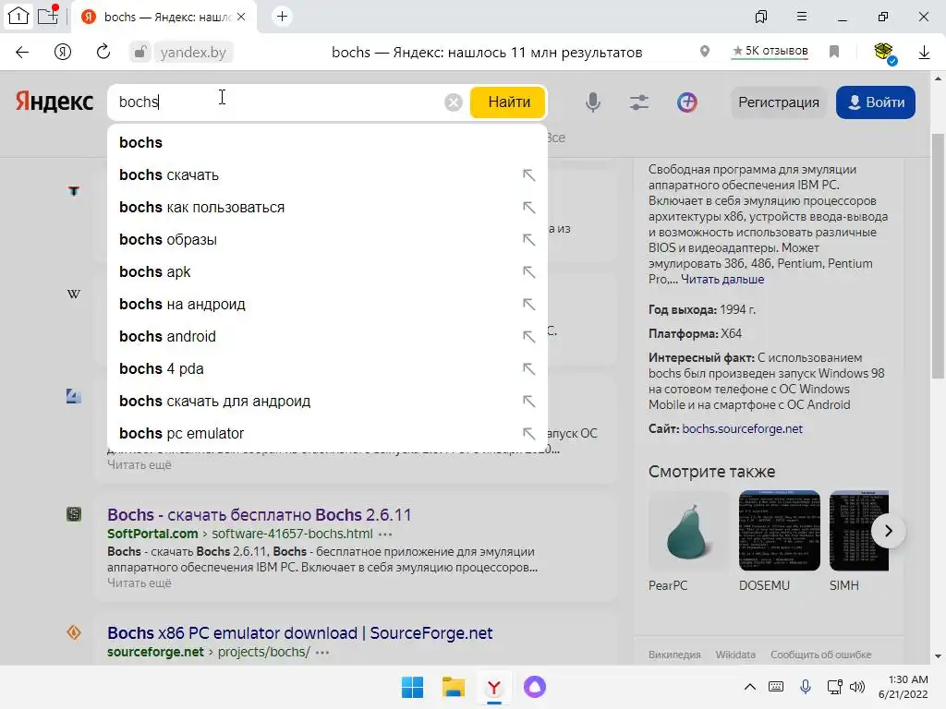The height and width of the screenshot is (709, 946).
Task: Click the site lock icon
Action: point(140,53)
